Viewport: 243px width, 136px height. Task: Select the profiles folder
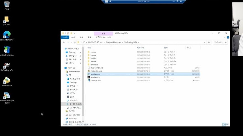(93, 58)
